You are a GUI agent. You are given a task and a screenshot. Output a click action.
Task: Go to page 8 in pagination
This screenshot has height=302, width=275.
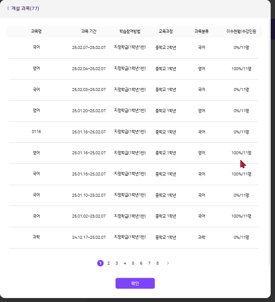157,263
